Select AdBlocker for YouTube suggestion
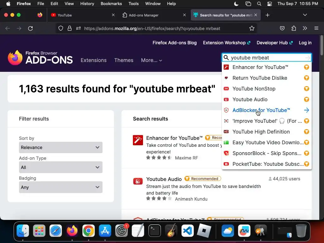 (266, 110)
